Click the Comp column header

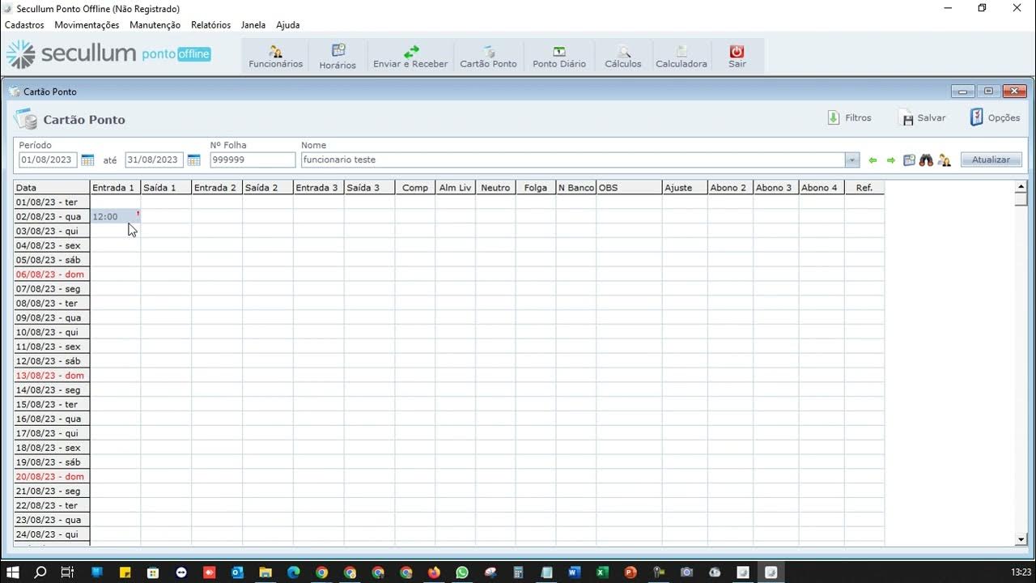[x=415, y=188]
